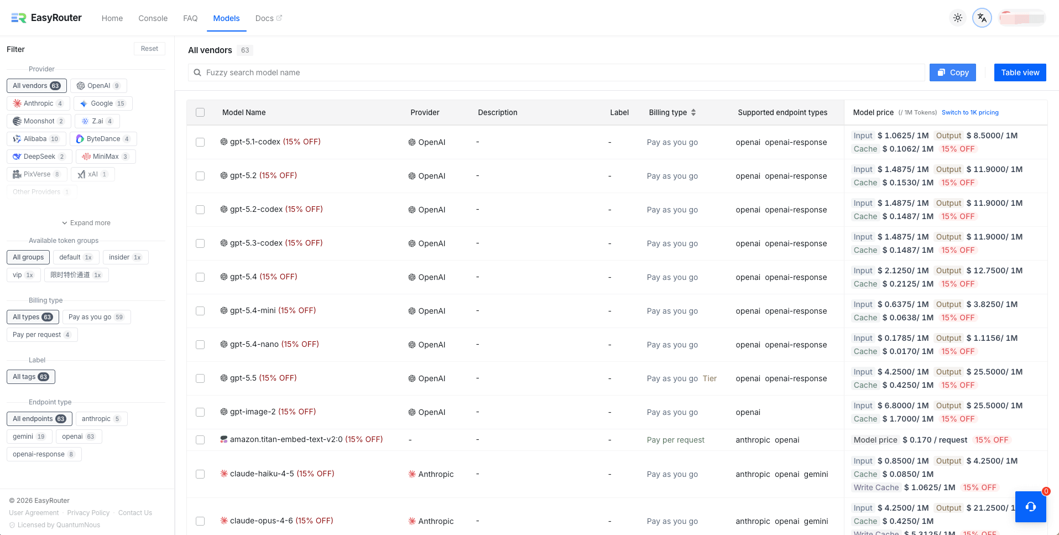
Task: Expand more providers in filter
Action: (x=86, y=223)
